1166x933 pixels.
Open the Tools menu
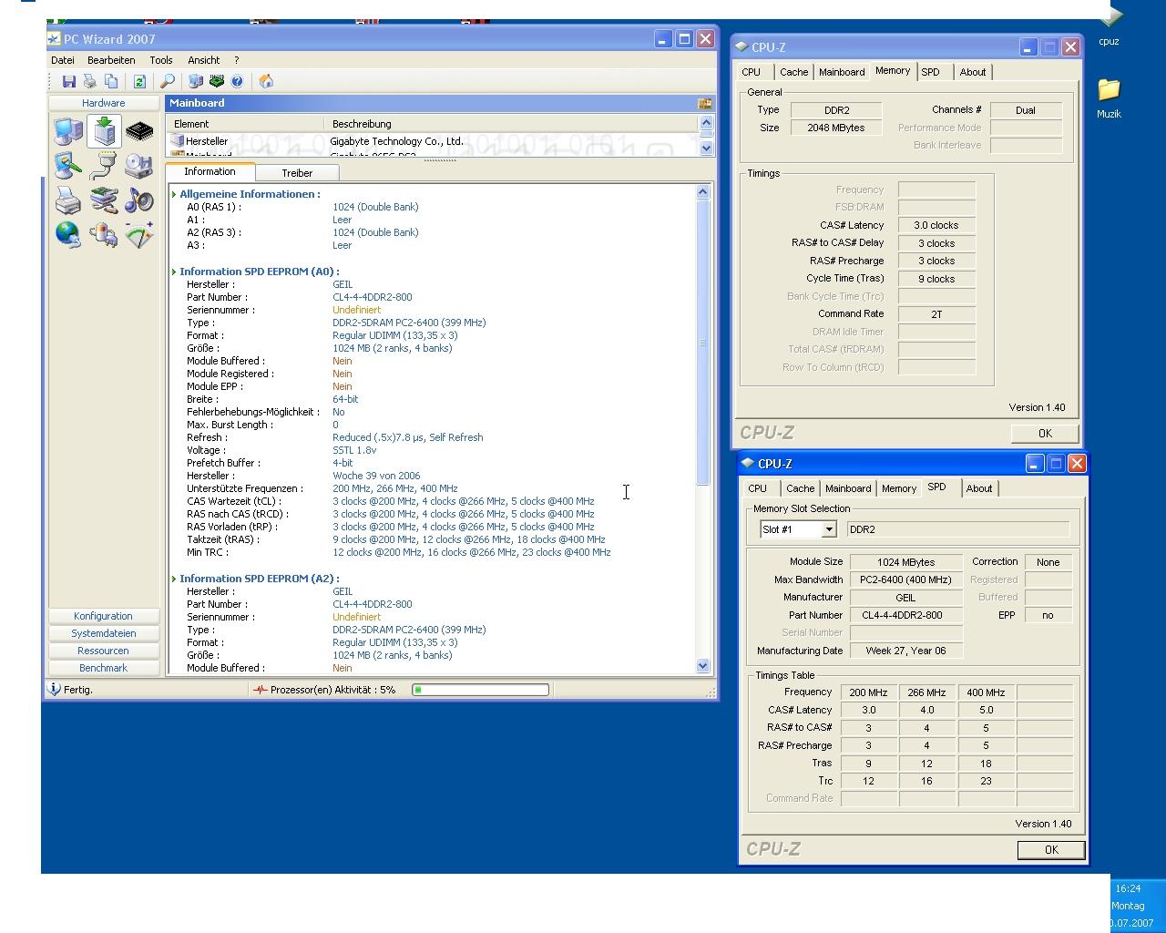[161, 60]
